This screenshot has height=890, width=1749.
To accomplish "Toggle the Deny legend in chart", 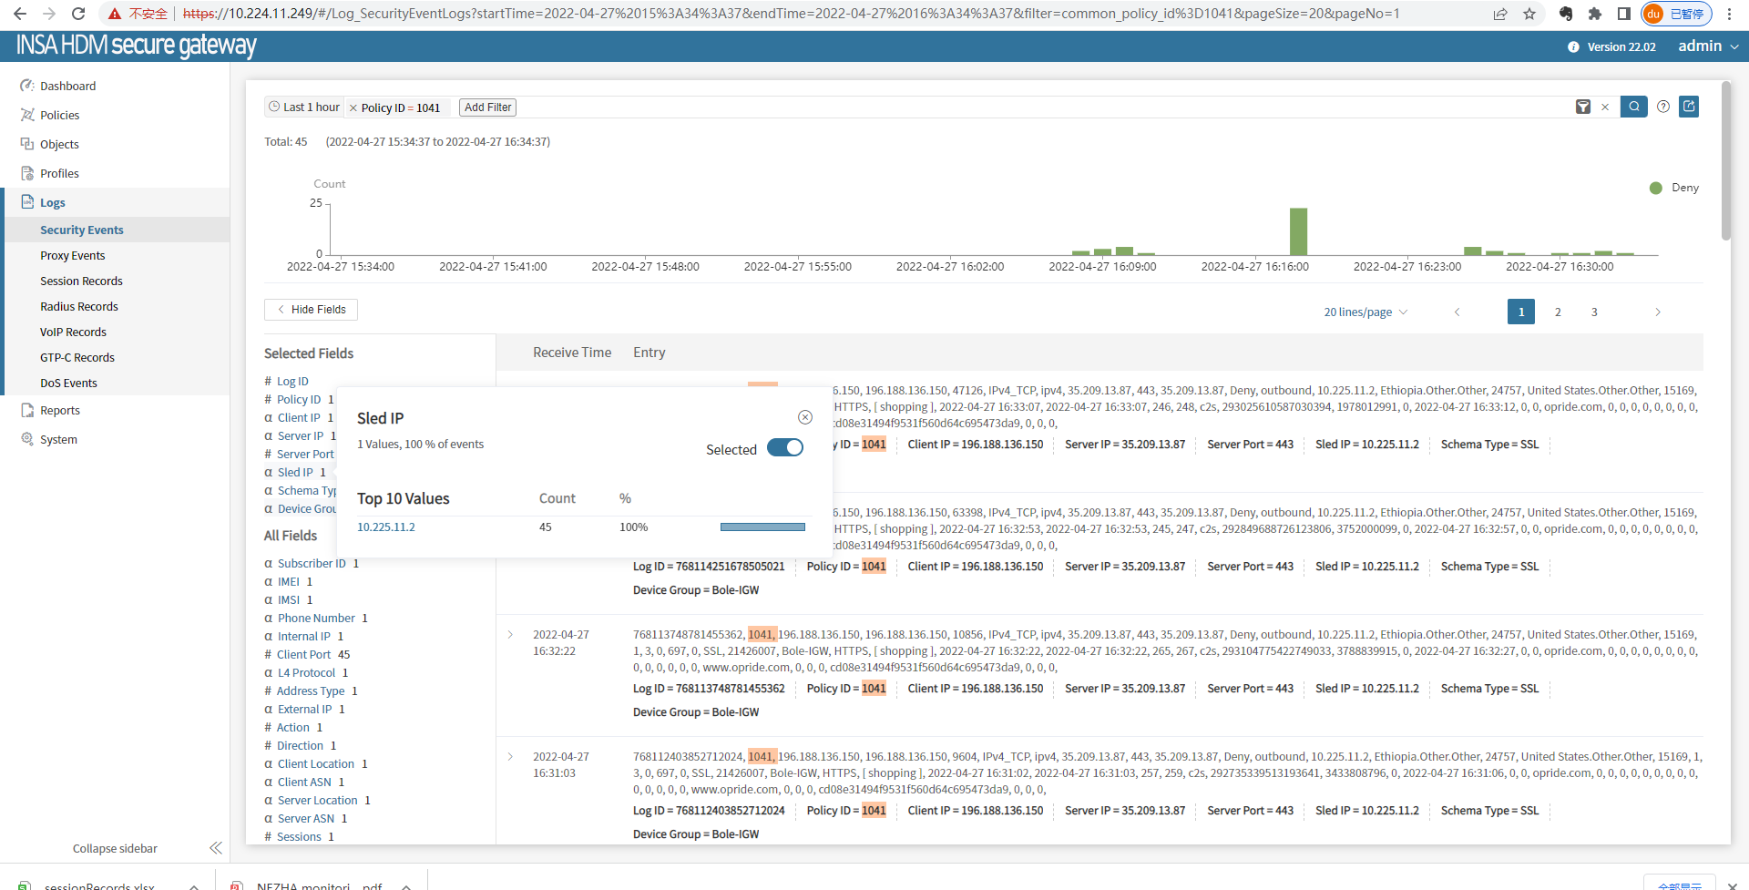I will click(x=1674, y=188).
